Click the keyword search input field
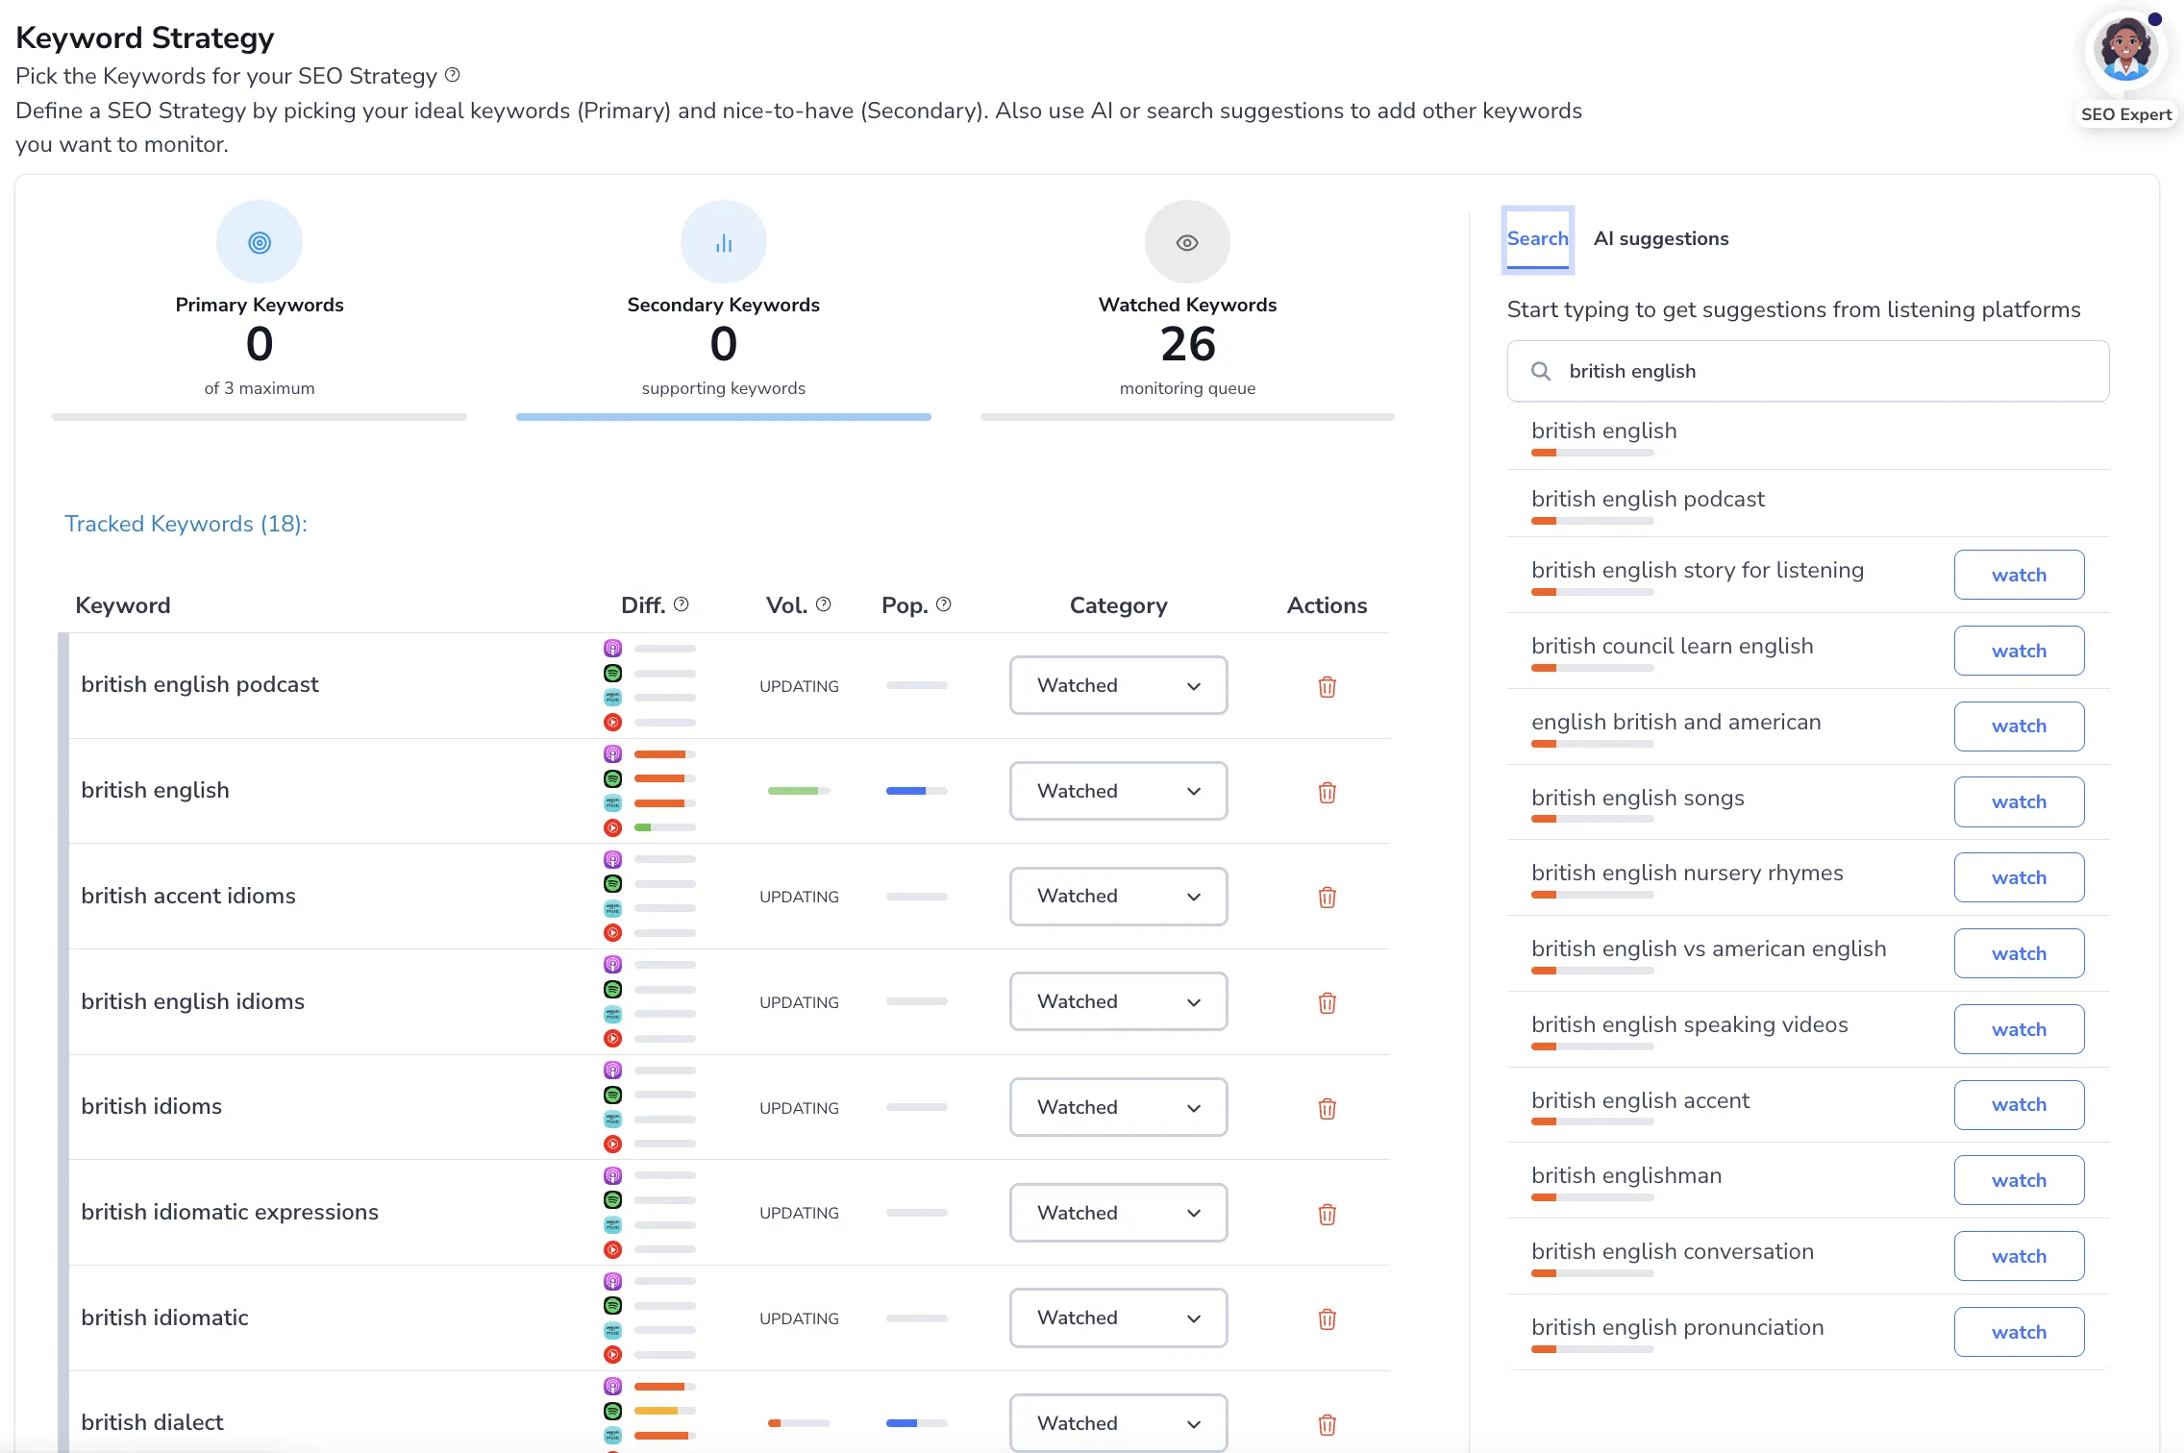Image resolution: width=2184 pixels, height=1453 pixels. 1807,371
